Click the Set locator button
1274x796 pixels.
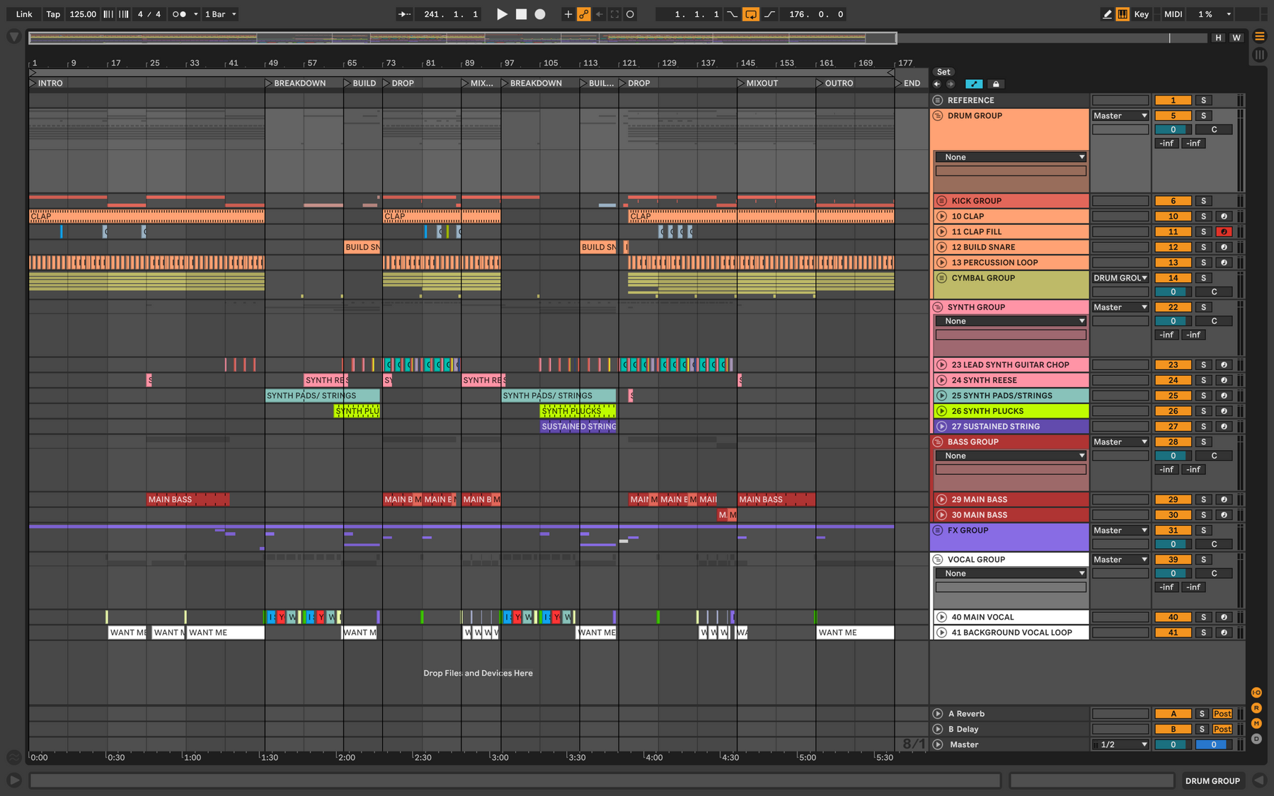tap(943, 72)
